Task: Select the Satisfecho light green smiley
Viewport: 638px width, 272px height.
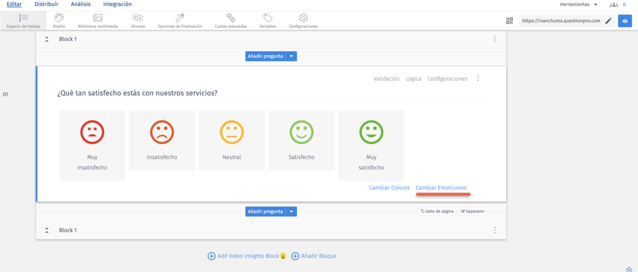Action: click(x=301, y=132)
